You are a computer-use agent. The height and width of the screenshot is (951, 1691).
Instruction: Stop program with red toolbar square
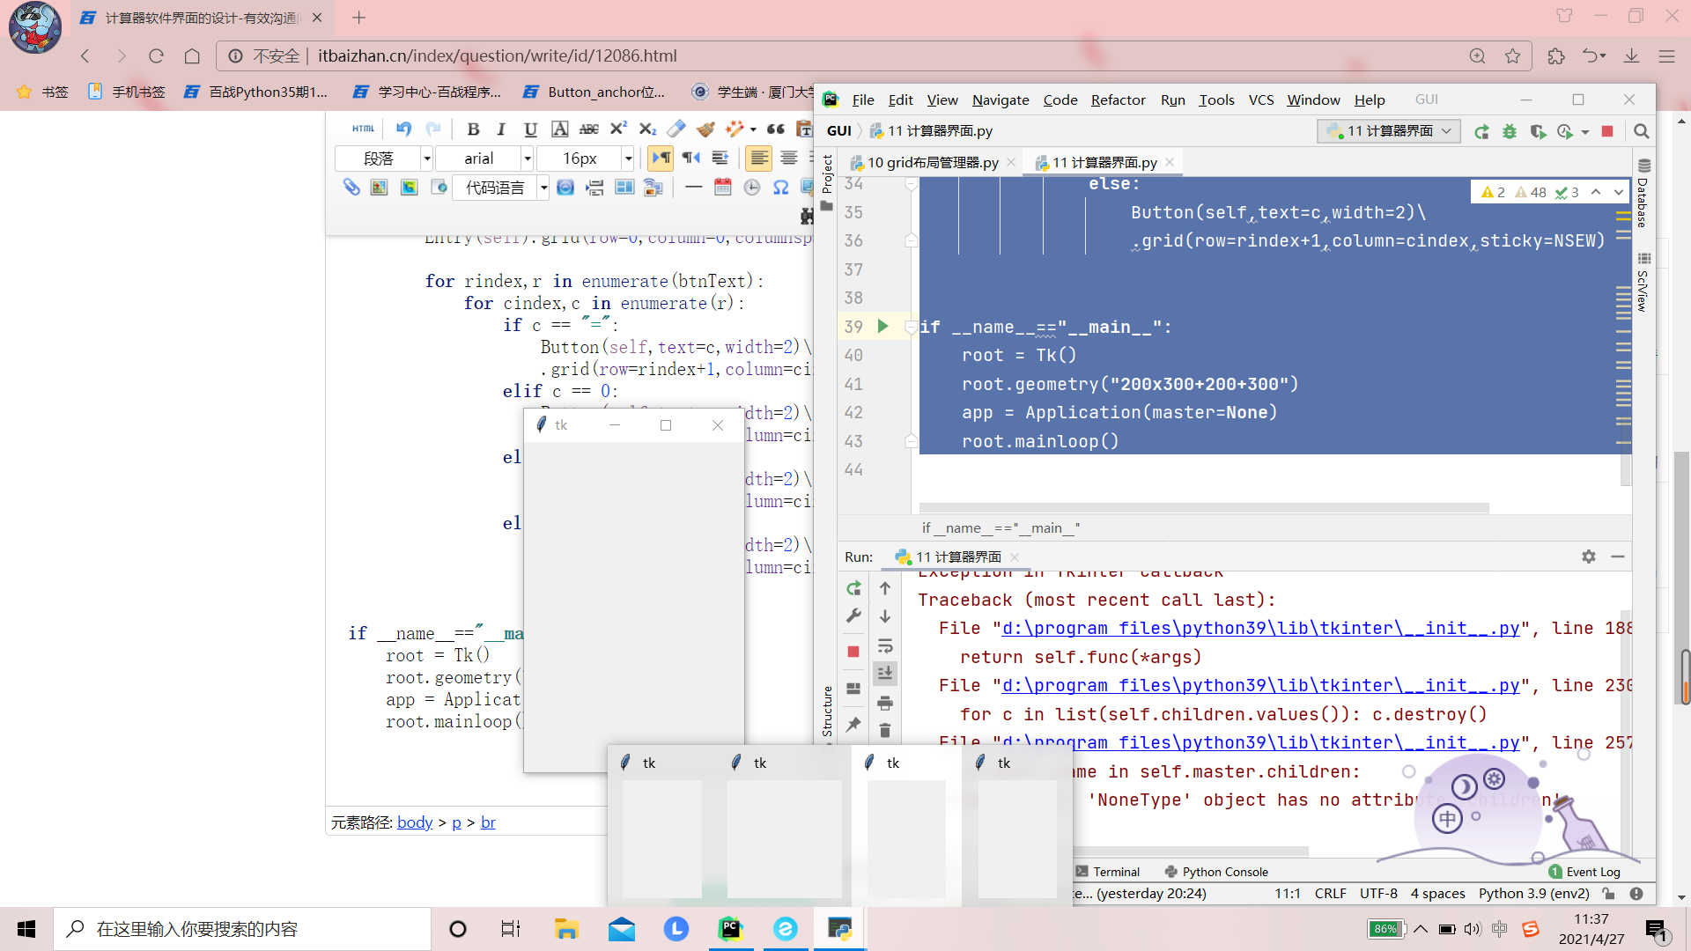[1607, 131]
